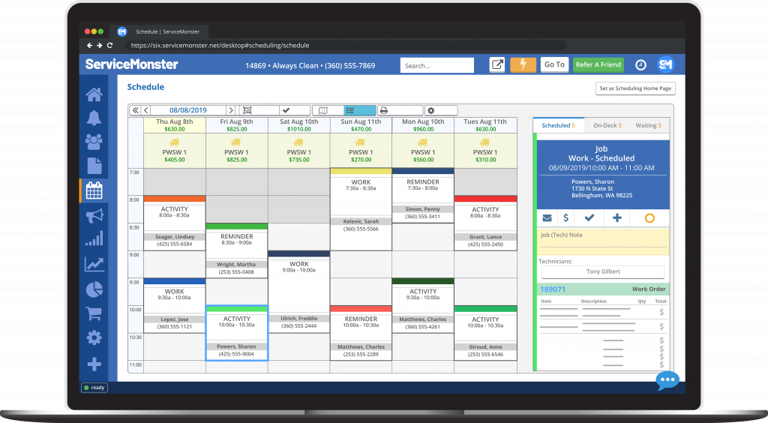Open Kelenic, Sarah work appointment
This screenshot has height=423, width=768.
click(361, 209)
